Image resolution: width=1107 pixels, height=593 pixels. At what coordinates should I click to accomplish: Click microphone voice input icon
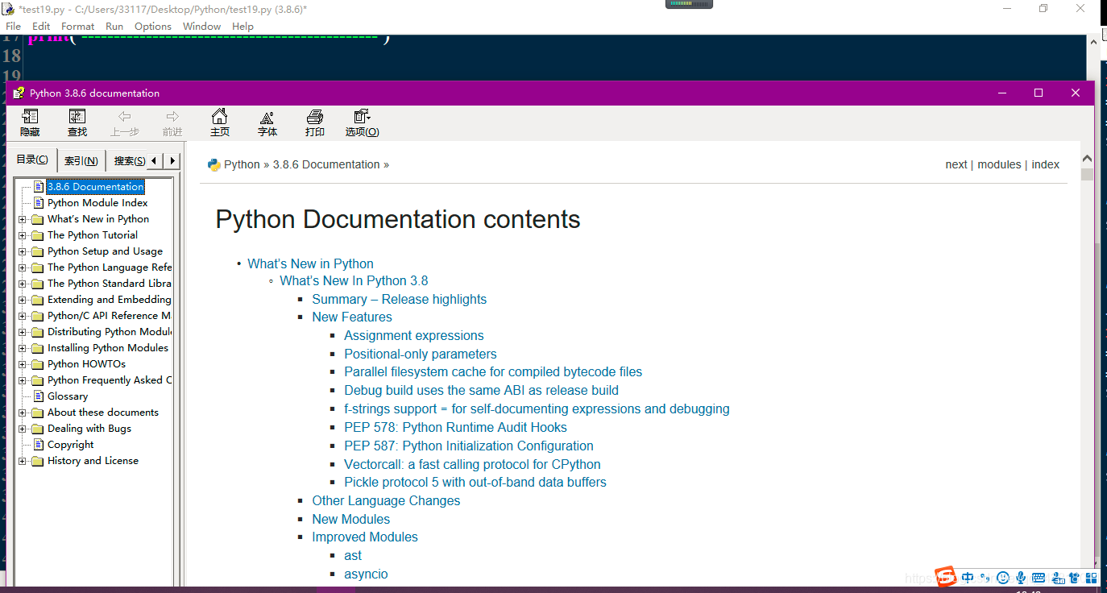[1021, 578]
